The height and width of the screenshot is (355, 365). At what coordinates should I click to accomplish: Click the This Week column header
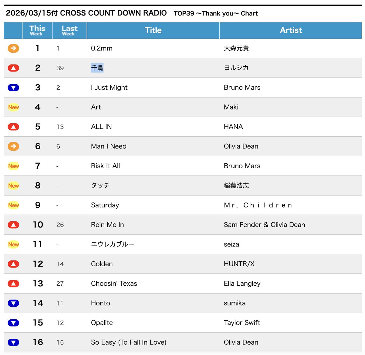37,30
